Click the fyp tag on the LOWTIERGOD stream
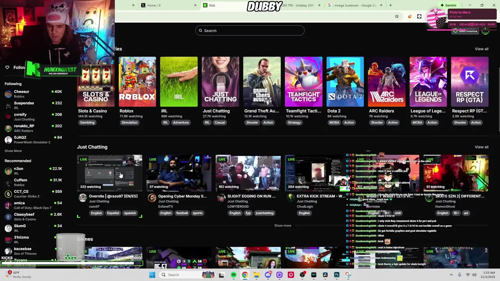Screen dimensions: 500x281 click(248, 213)
